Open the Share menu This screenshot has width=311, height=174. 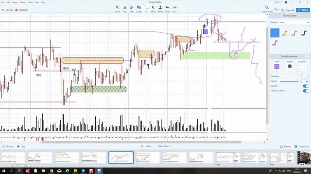pyautogui.click(x=30, y=2)
